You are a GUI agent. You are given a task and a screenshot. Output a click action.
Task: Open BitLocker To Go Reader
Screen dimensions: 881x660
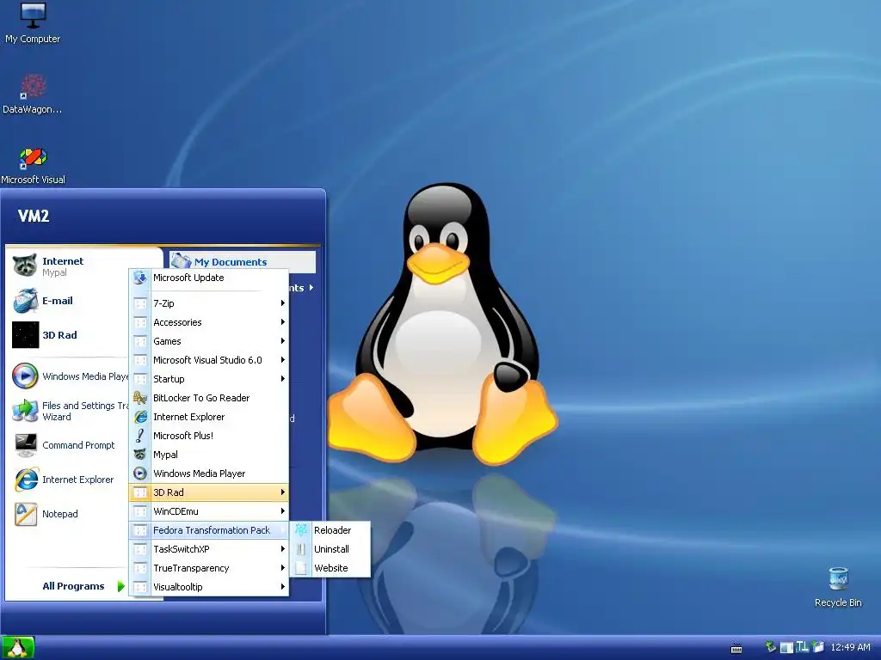[x=209, y=398]
